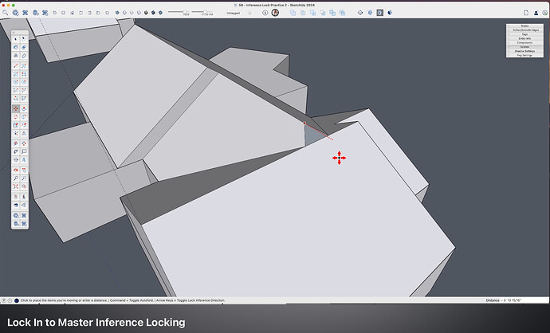
Task: Open the Untagged tag dropdown
Action: [239, 13]
